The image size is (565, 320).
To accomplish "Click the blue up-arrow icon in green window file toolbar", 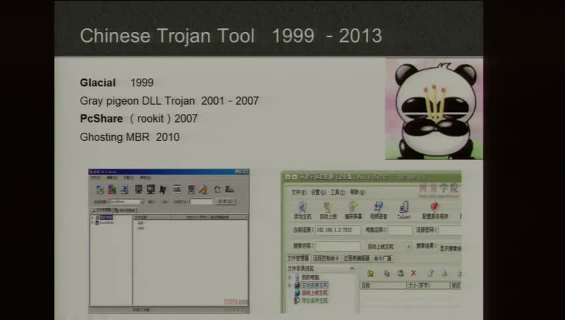I will [430, 273].
